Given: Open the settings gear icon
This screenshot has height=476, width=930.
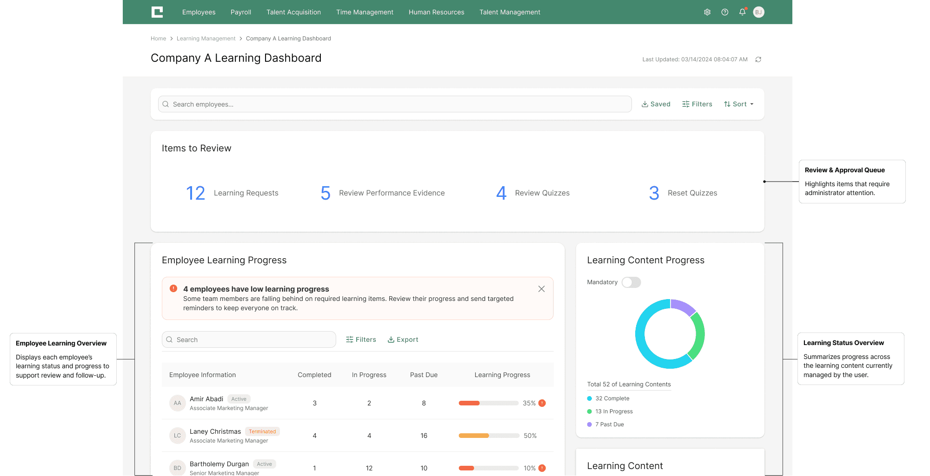Looking at the screenshot, I should click(x=707, y=12).
